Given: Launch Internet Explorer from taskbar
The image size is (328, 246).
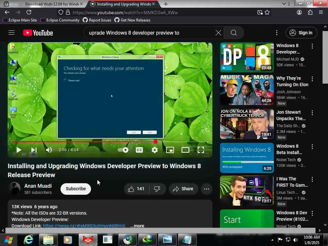Looking at the screenshot, I should [29, 240].
